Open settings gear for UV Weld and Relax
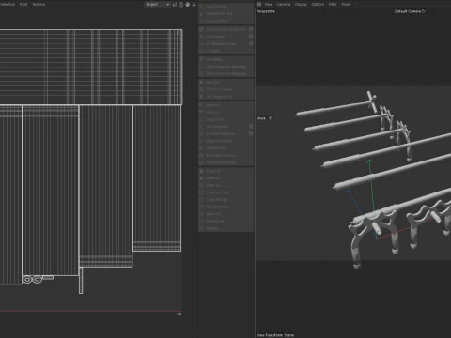Screen dimensions: 451x338 tap(251, 43)
